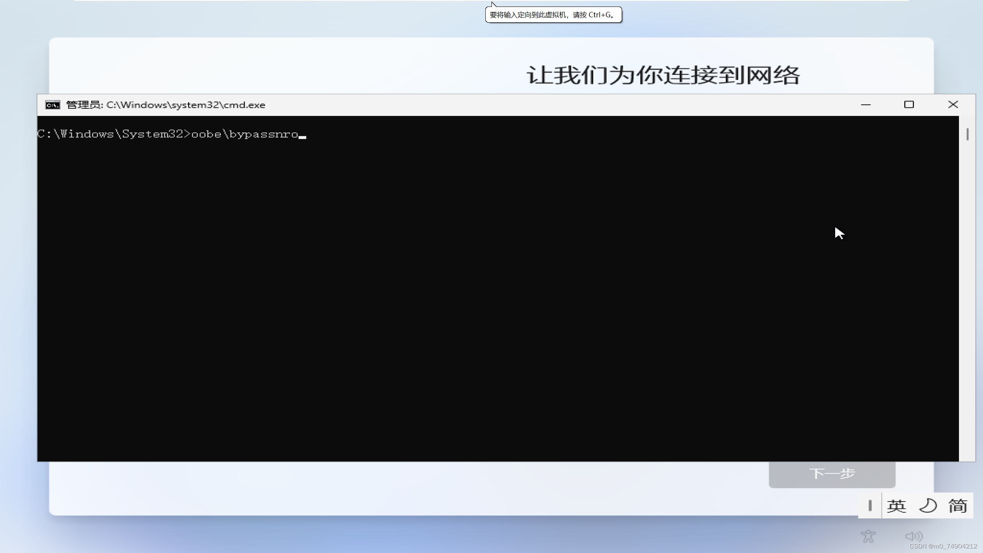The height and width of the screenshot is (553, 983).
Task: Close the cmd.exe window
Action: 953,104
